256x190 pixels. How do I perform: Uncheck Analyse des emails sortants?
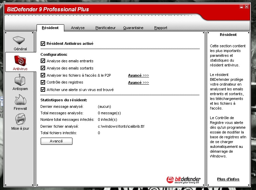43,68
